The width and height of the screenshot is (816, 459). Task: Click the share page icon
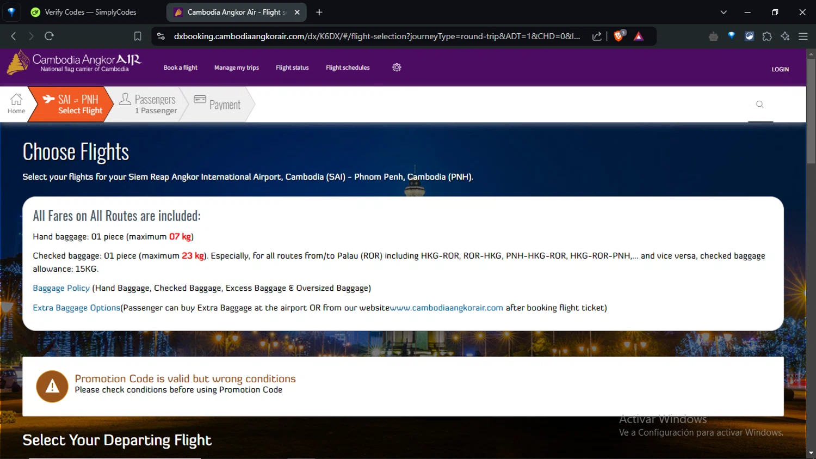coord(597,36)
